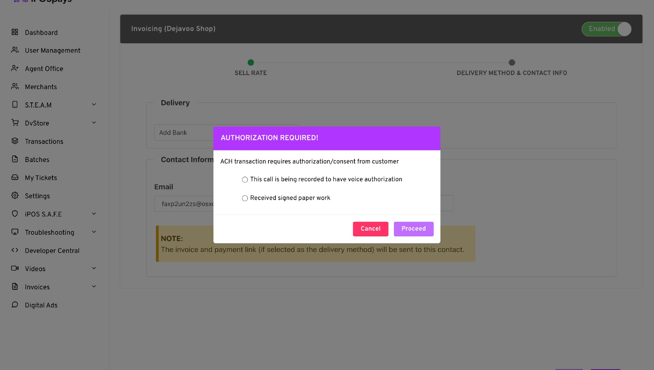654x370 pixels.
Task: Click the Dashboard grid icon
Action: pos(15,32)
